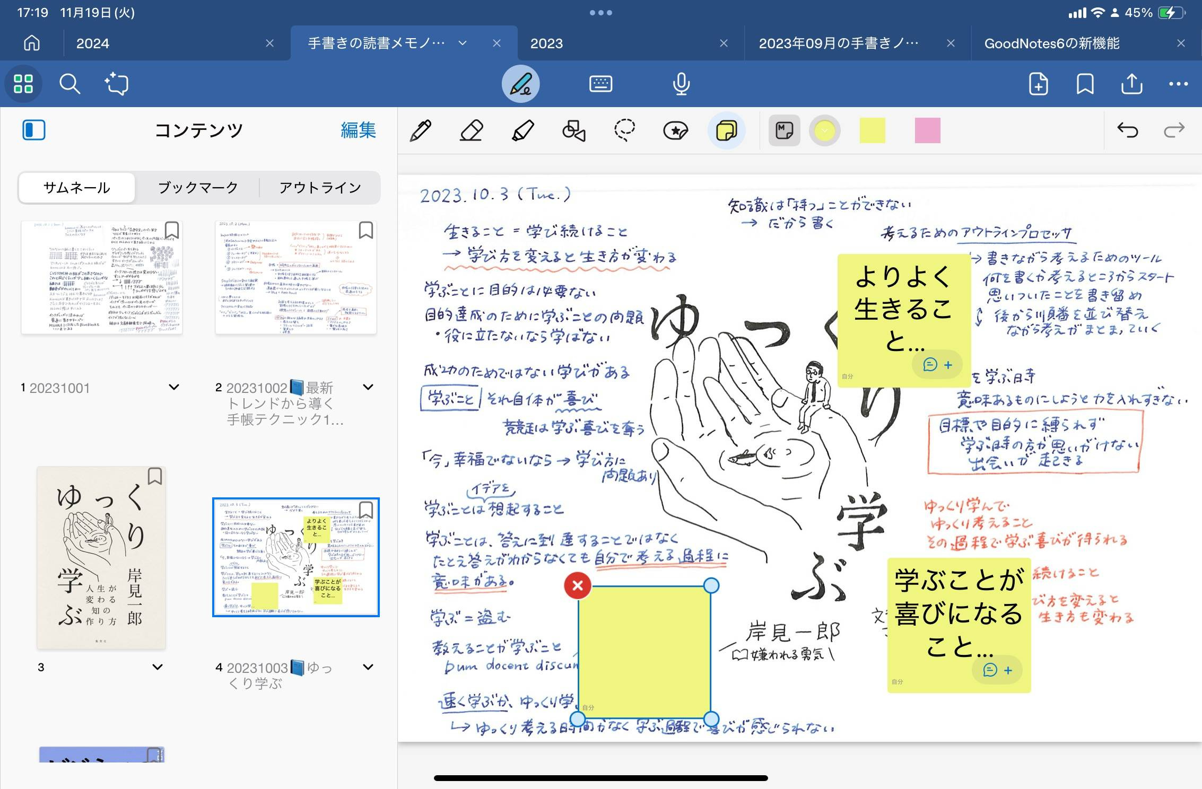Image resolution: width=1202 pixels, height=789 pixels.
Task: Open the shapes tool
Action: click(x=573, y=130)
